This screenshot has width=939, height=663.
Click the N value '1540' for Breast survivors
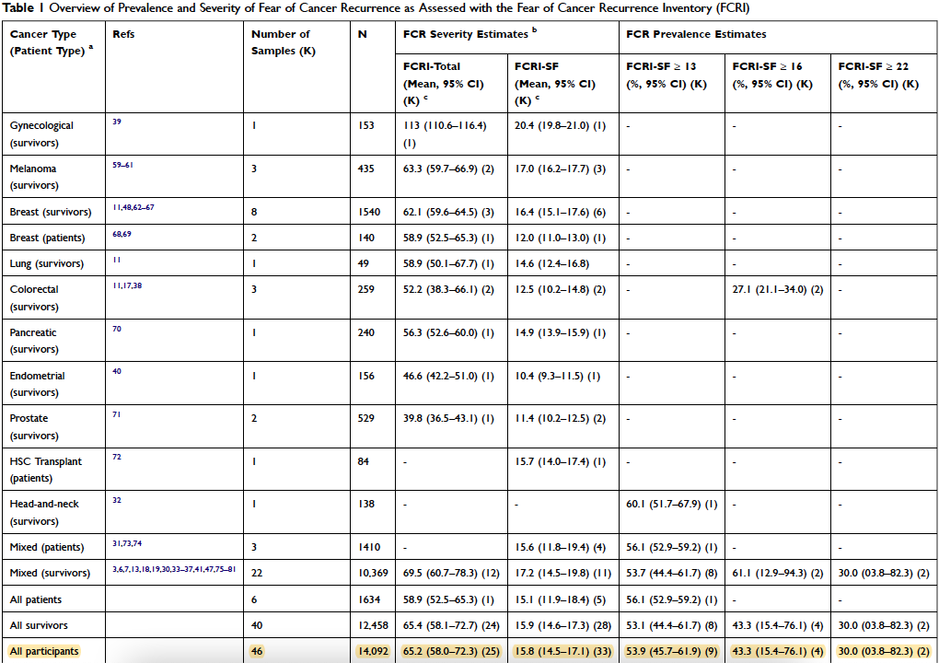coord(369,212)
